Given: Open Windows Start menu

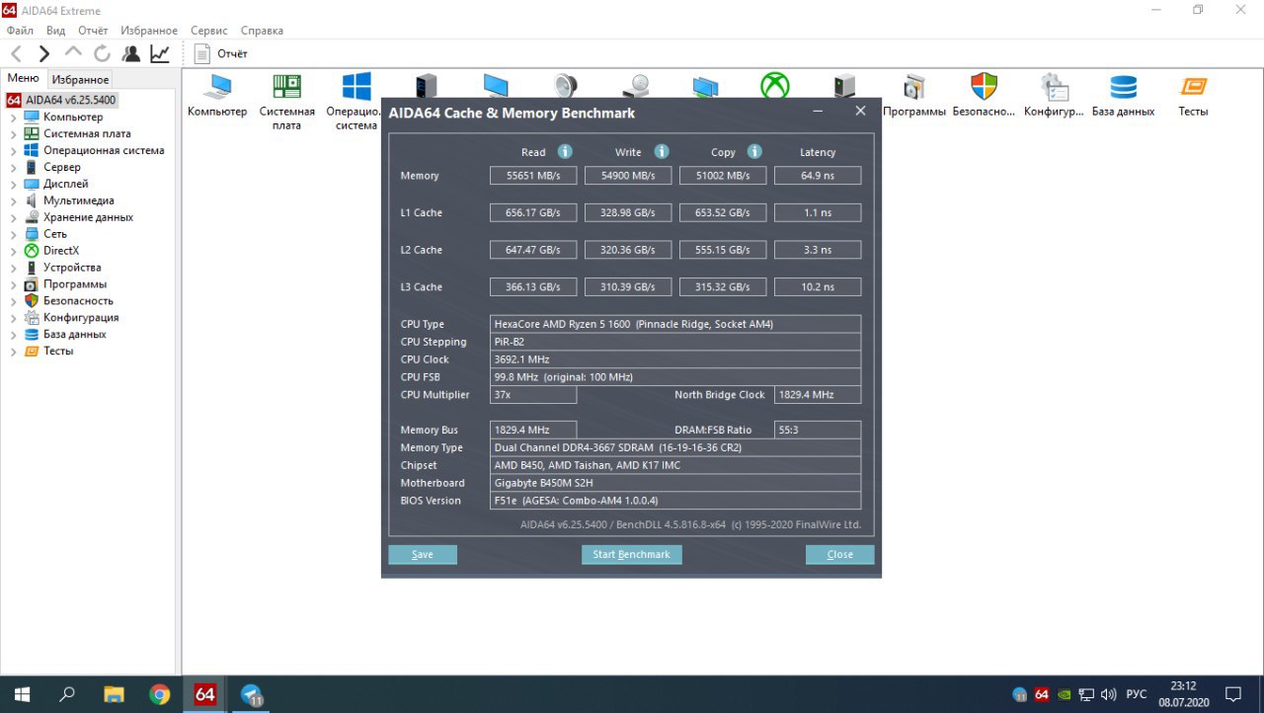Looking at the screenshot, I should (x=22, y=694).
